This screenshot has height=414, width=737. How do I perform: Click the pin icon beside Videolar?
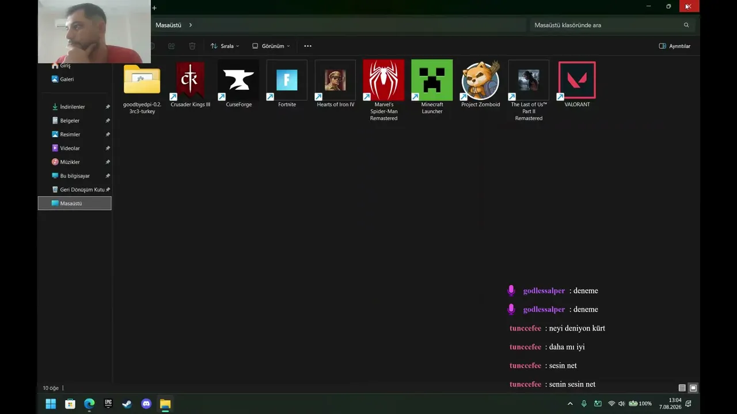[108, 148]
